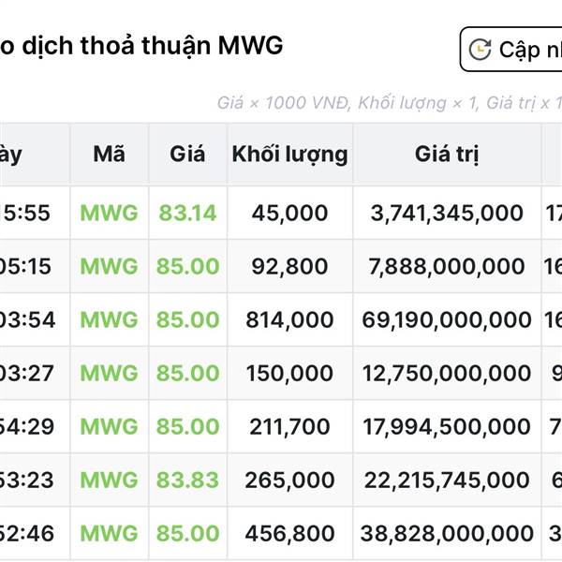Select the 3,741,345,000 value cell
The height and width of the screenshot is (562, 562).
point(448,213)
